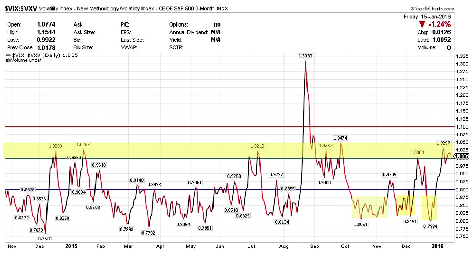The image size is (473, 253).
Task: Click the date 'Friday 15-Jan-2016'
Action: point(427,16)
